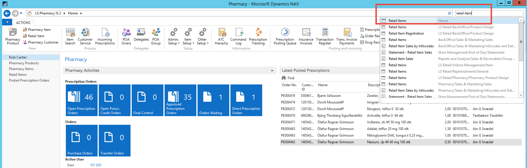Open Incoming Prescriptions icon
Viewport: 527px width, 168px height.
105,36
